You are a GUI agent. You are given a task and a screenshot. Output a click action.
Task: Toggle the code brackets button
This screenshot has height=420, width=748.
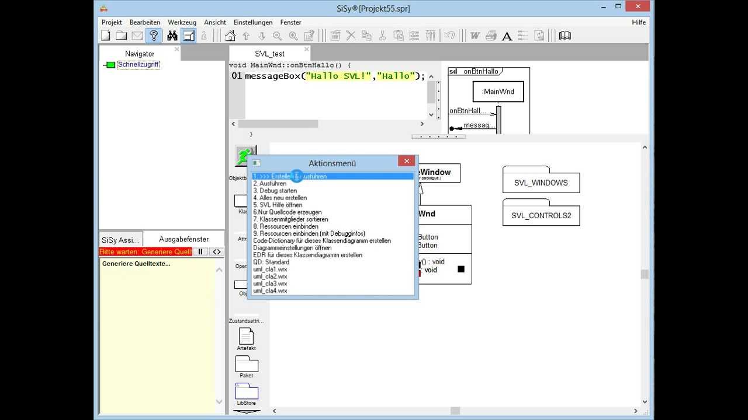[216, 252]
